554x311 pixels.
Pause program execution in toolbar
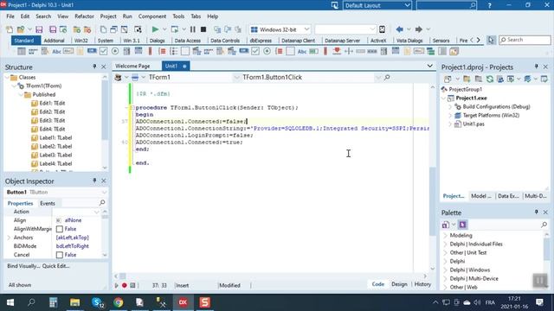192,29
